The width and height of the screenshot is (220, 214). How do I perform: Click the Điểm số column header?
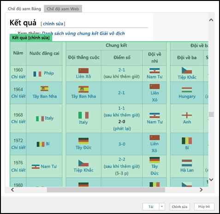click(122, 58)
